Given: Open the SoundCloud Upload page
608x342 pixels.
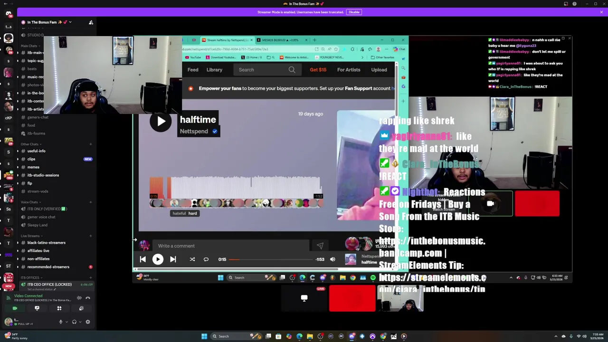Looking at the screenshot, I should coord(379,70).
